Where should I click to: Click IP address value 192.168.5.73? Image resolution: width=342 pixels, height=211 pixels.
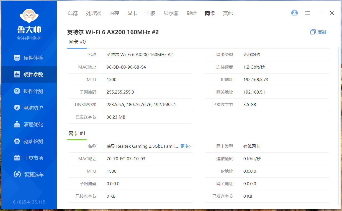(x=256, y=79)
